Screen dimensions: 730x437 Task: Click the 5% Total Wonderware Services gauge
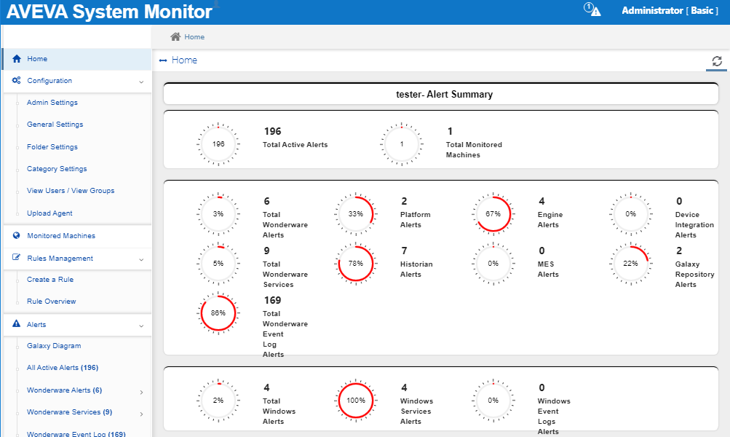[218, 264]
